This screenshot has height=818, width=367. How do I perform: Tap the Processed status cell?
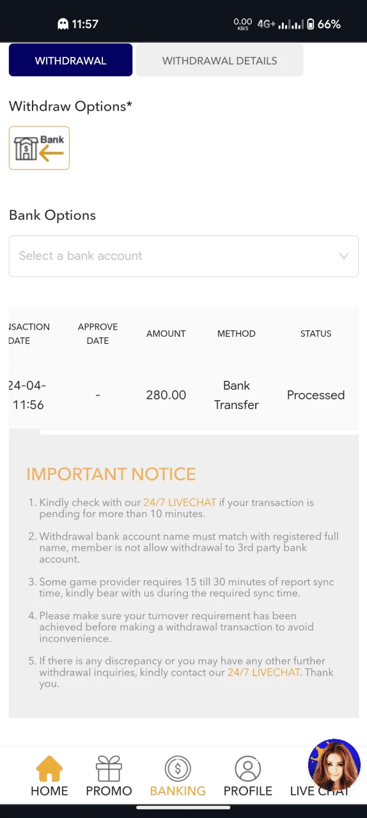[316, 395]
